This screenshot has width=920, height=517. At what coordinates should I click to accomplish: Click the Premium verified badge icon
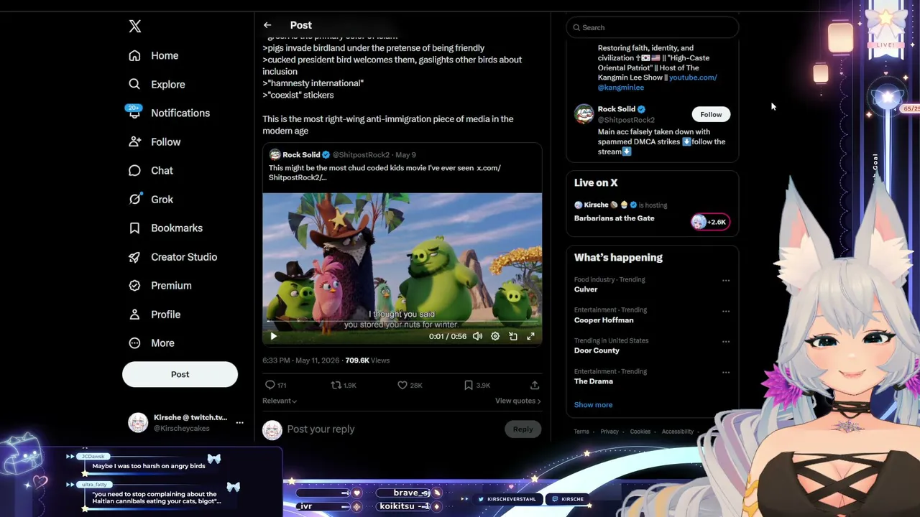(134, 285)
